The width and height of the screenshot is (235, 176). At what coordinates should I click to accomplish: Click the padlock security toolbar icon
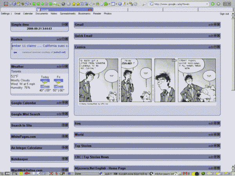click(98, 4)
